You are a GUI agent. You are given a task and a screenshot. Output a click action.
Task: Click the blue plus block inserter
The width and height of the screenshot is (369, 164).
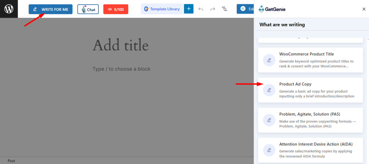point(188,9)
